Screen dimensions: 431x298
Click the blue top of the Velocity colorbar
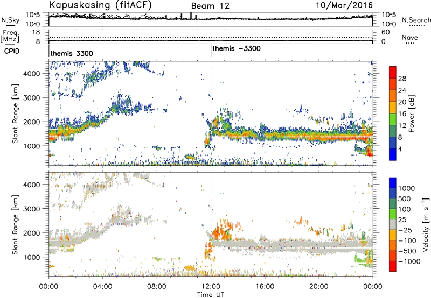393,182
